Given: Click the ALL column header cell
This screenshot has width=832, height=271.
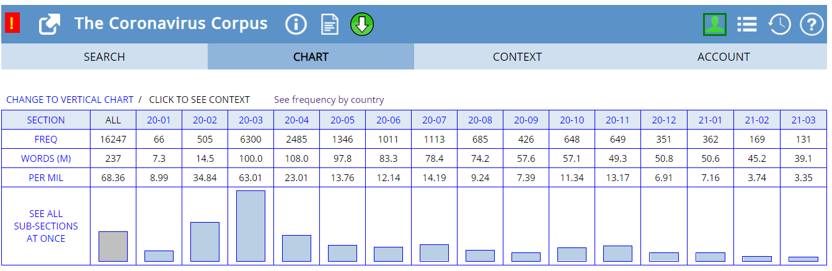Looking at the screenshot, I should [113, 120].
